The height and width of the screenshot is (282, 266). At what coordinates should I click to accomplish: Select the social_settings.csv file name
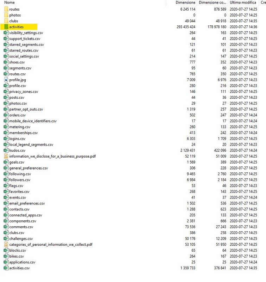(x=24, y=56)
